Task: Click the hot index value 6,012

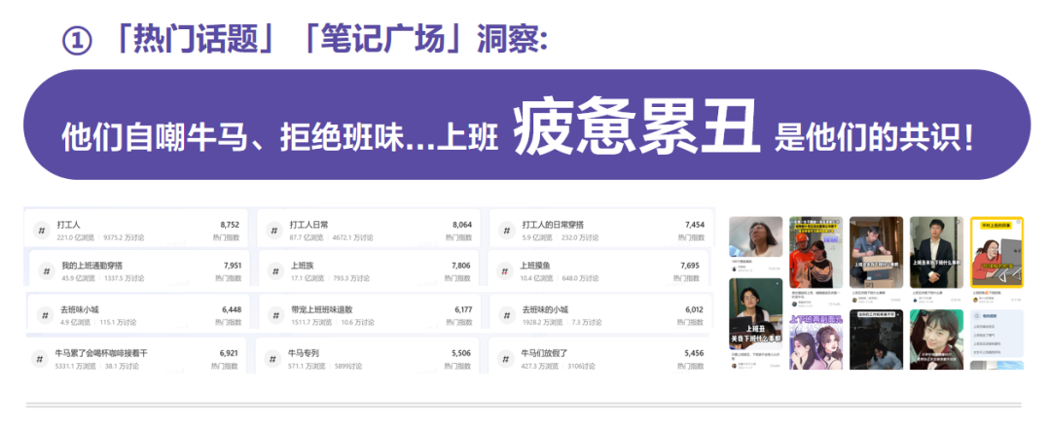Action: coord(694,309)
